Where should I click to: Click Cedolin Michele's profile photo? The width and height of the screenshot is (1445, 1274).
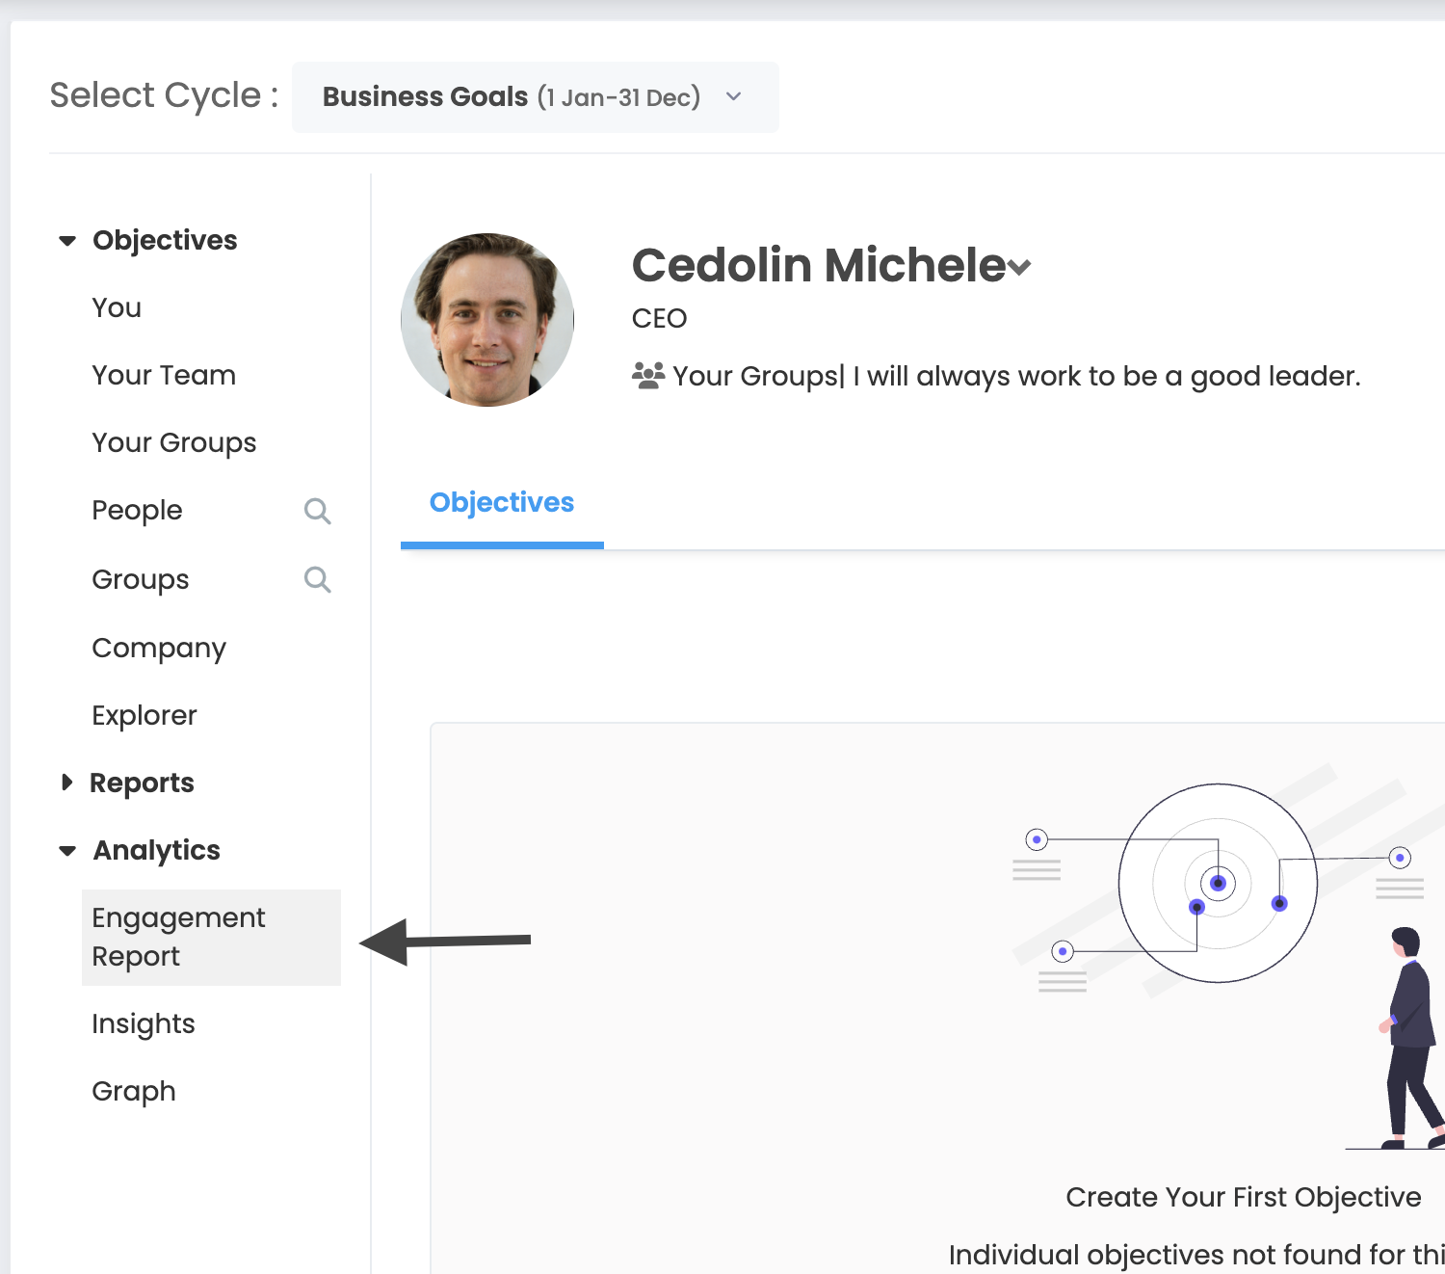[487, 320]
